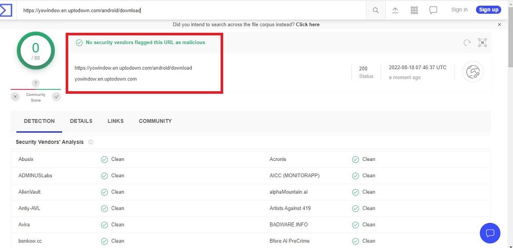Image resolution: width=513 pixels, height=248 pixels.
Task: Click the community score question mark
Action: coord(36,84)
